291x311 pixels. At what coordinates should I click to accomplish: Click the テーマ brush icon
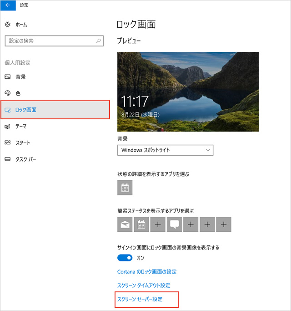[x=8, y=126]
